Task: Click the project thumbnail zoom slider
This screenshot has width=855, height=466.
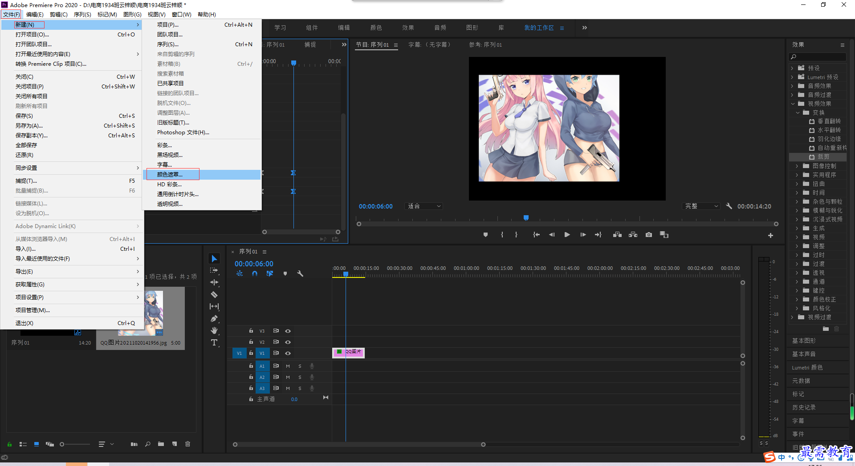Action: coord(75,444)
